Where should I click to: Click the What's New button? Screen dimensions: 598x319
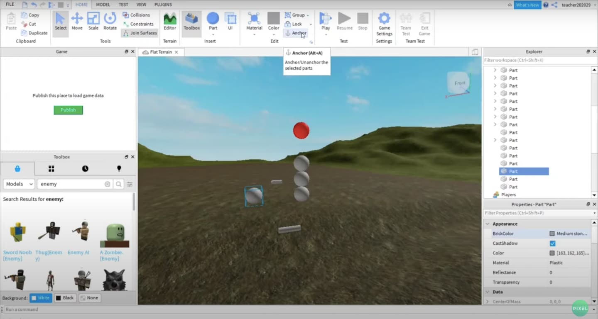527,5
